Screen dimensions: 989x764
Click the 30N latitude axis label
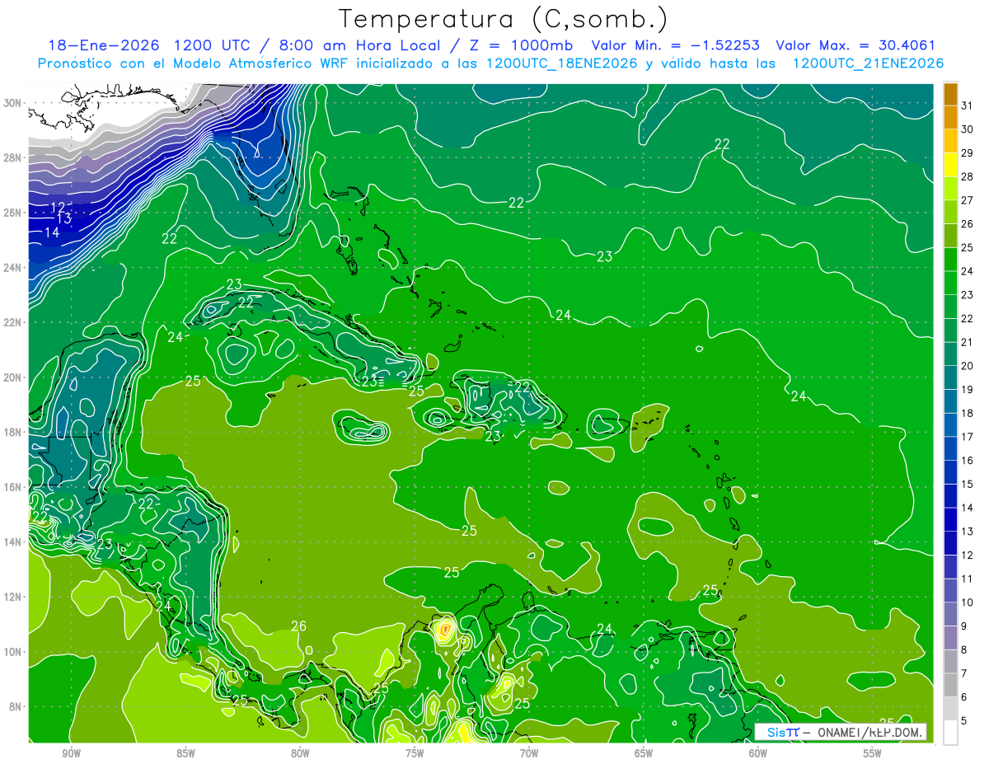pos(14,103)
